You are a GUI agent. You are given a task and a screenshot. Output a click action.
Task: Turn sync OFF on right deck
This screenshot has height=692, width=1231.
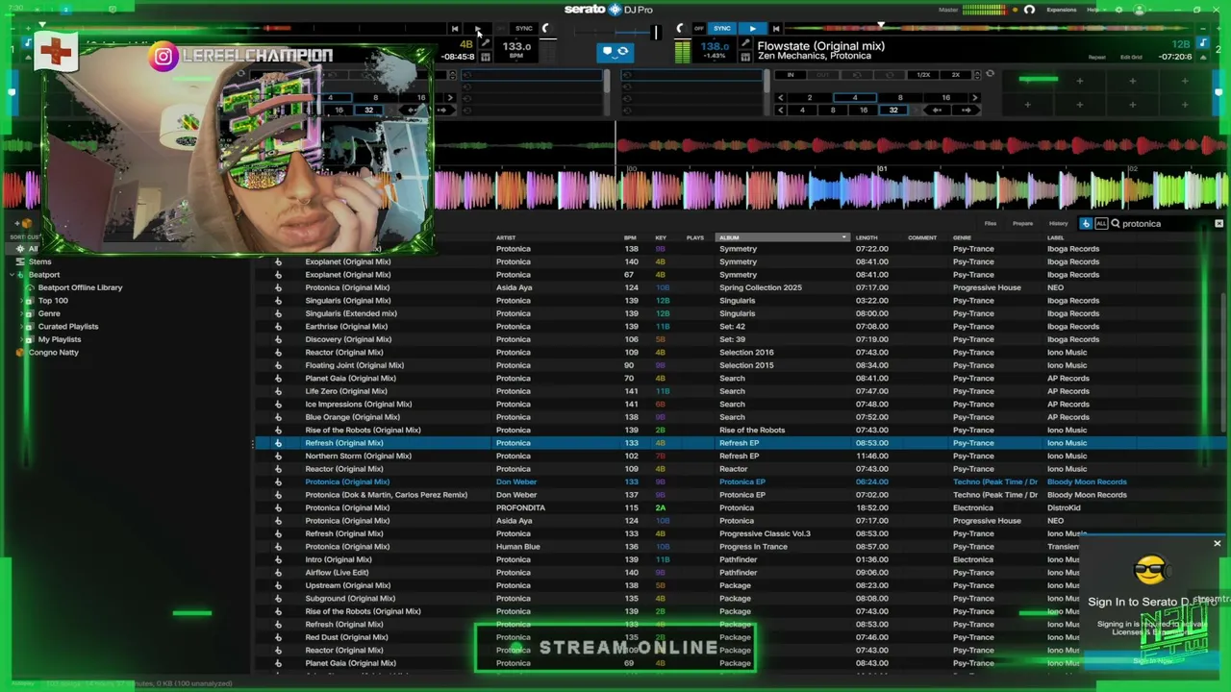pyautogui.click(x=698, y=29)
